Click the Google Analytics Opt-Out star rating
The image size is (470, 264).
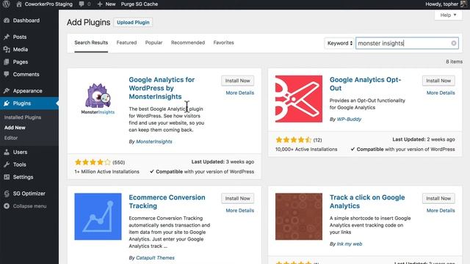tap(294, 140)
